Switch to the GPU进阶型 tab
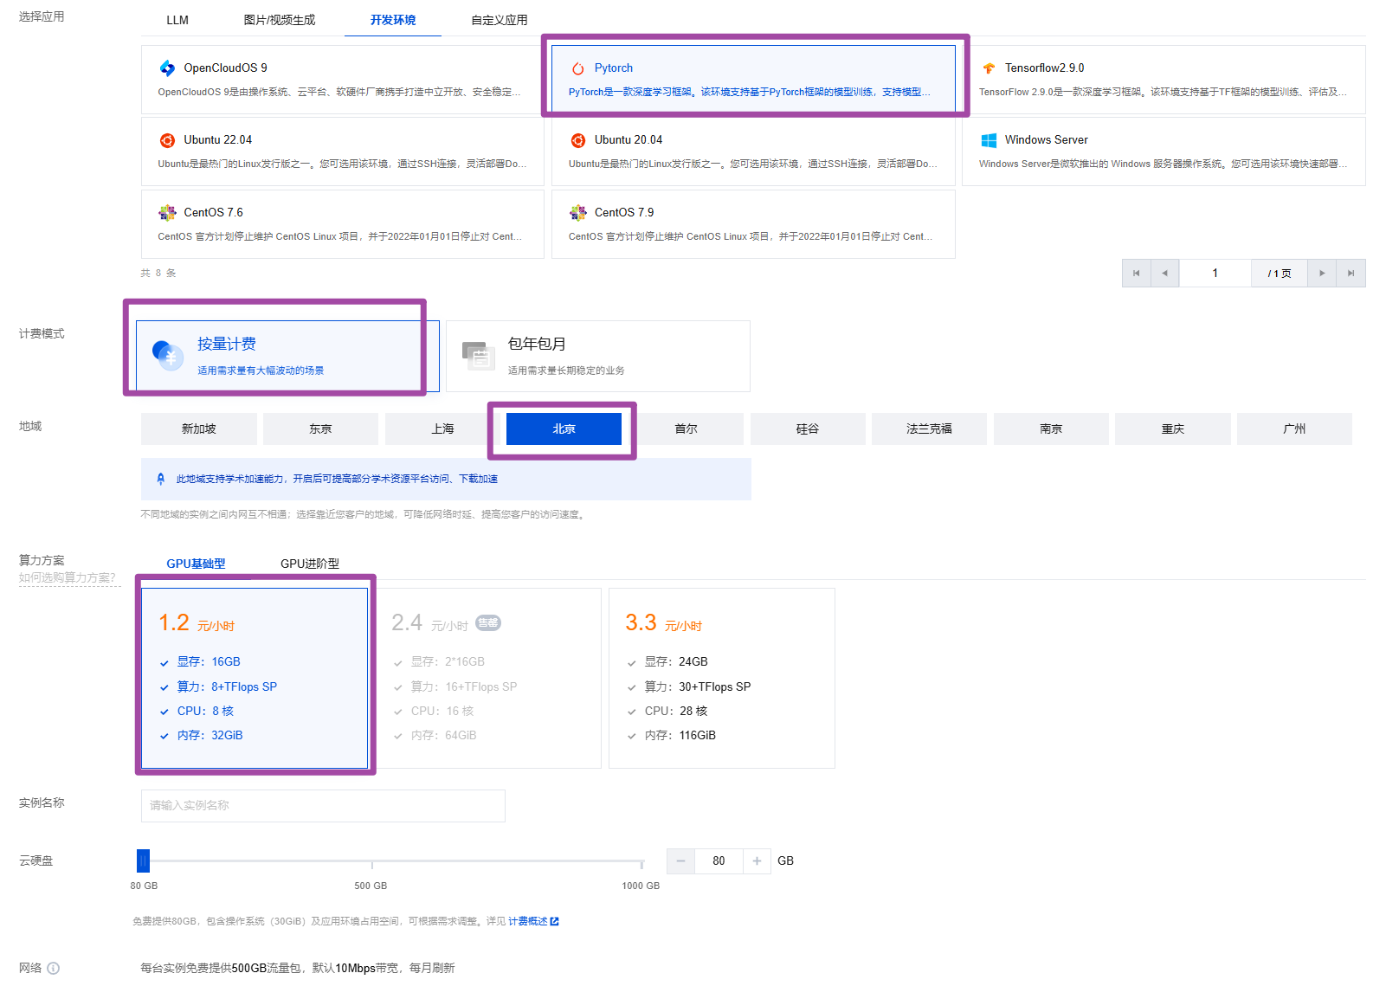This screenshot has width=1386, height=999. pyautogui.click(x=310, y=564)
